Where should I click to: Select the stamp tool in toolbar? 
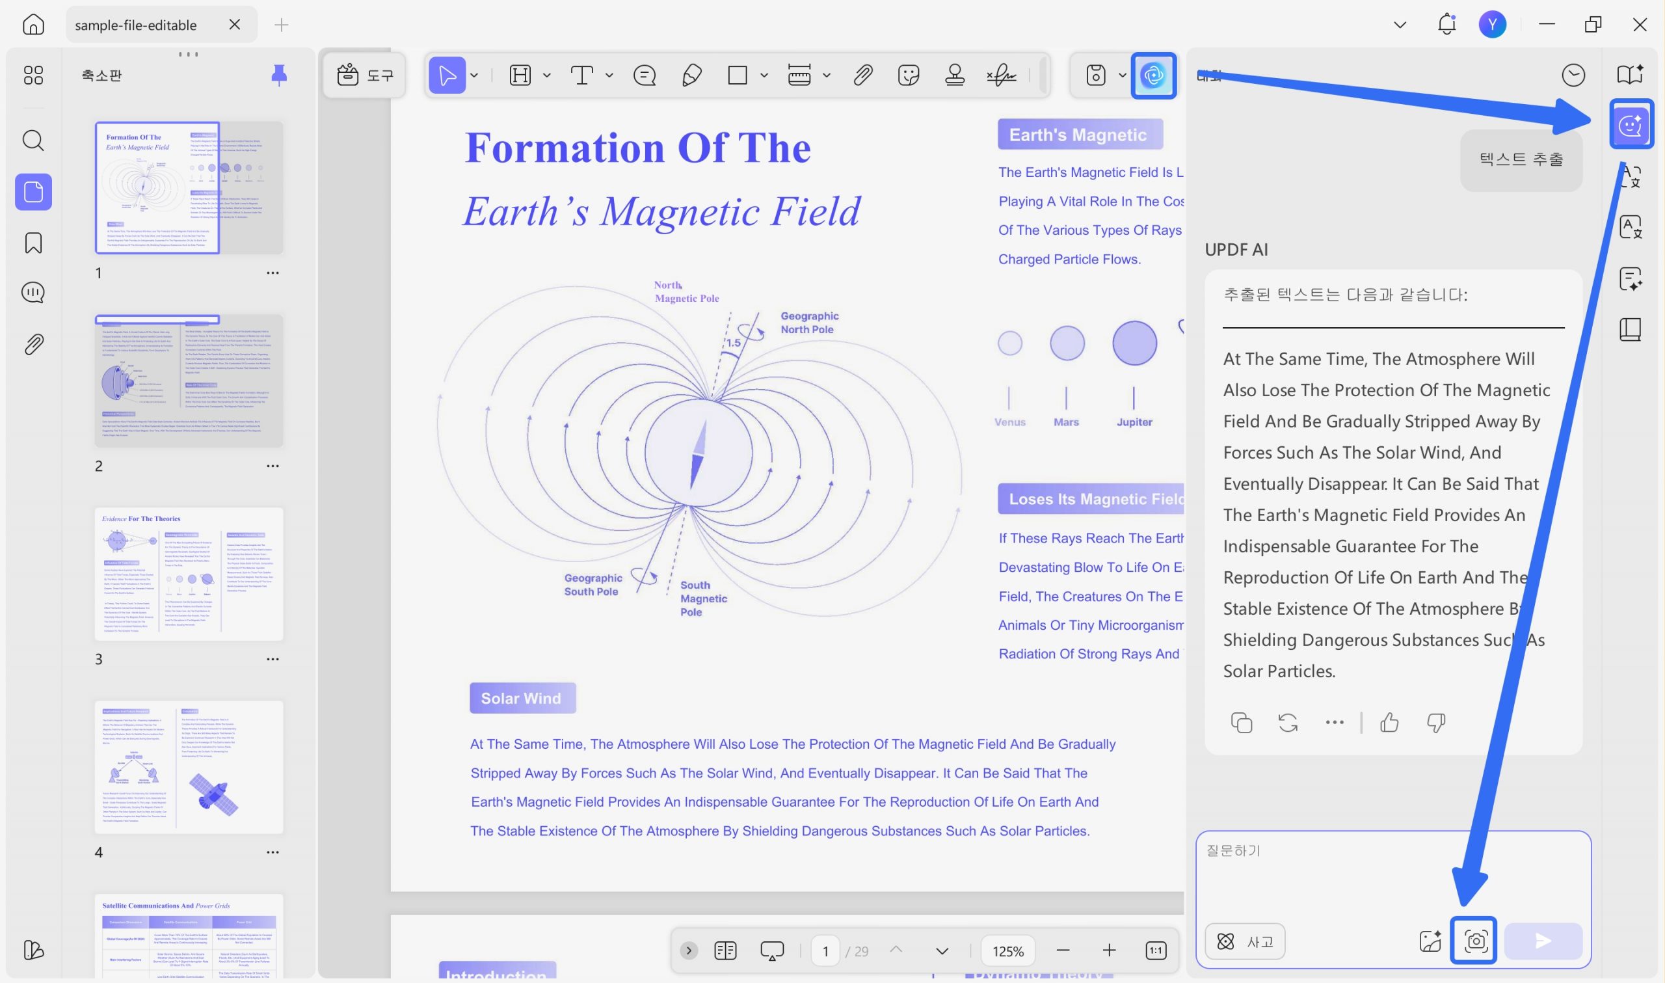954,75
